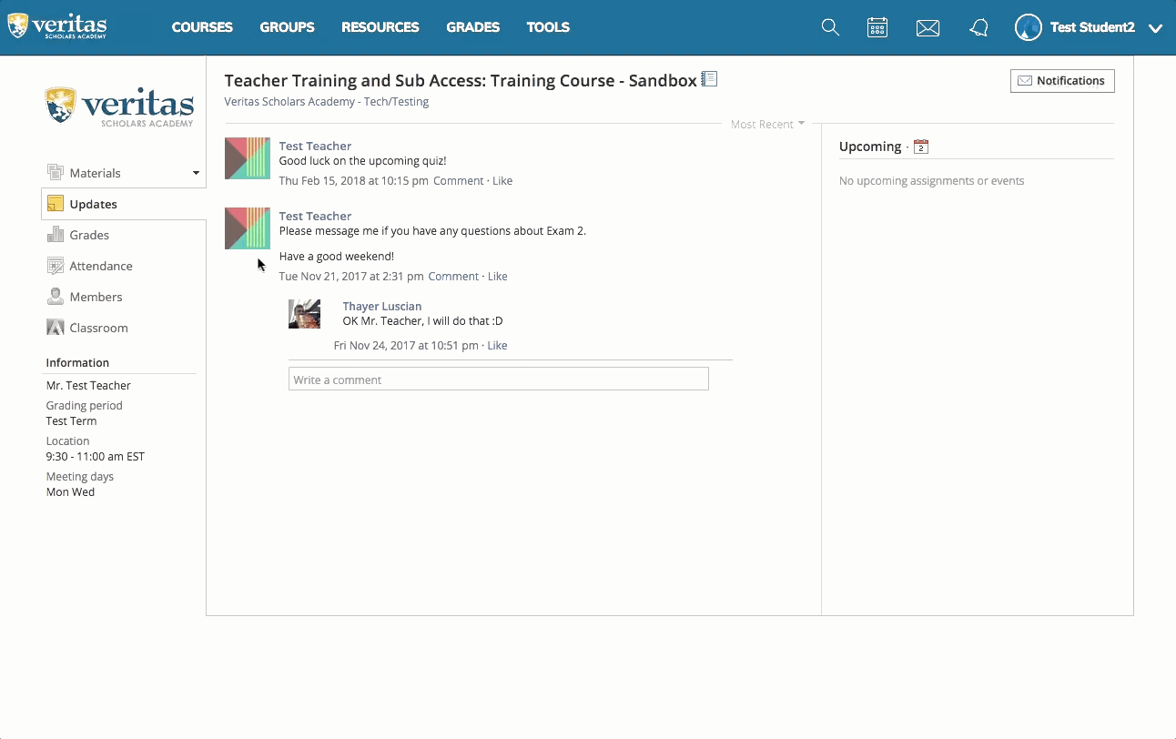The width and height of the screenshot is (1176, 739).
Task: Click the Veritas logo in top bar
Action: (x=57, y=26)
